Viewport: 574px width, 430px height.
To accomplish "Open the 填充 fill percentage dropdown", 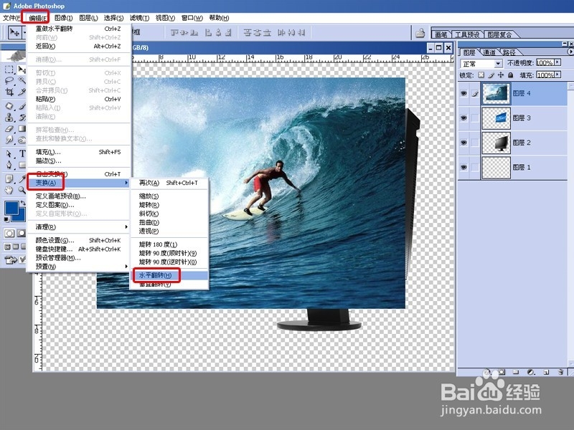I will pos(557,75).
